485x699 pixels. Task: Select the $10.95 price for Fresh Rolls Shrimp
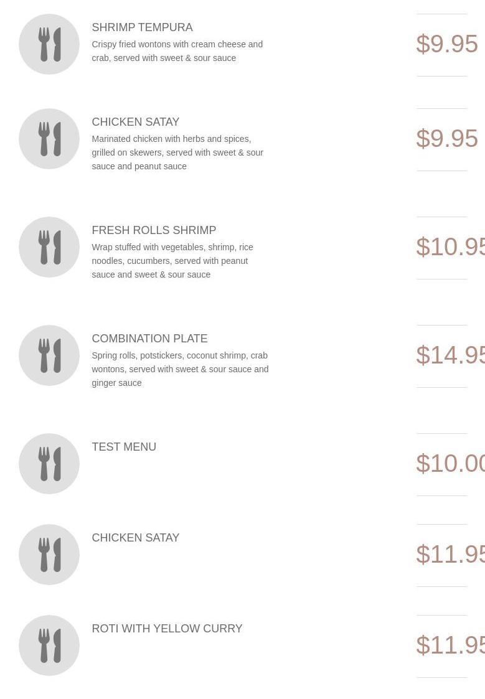pos(450,247)
